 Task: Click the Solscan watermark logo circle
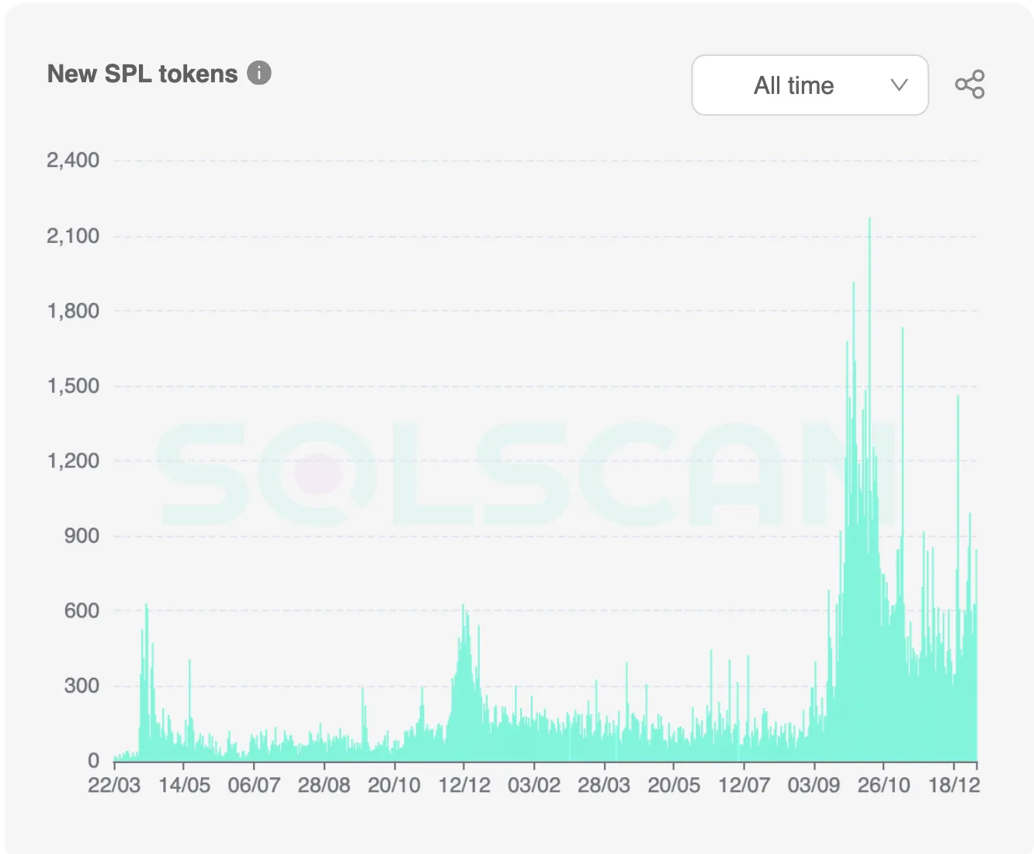coord(318,474)
